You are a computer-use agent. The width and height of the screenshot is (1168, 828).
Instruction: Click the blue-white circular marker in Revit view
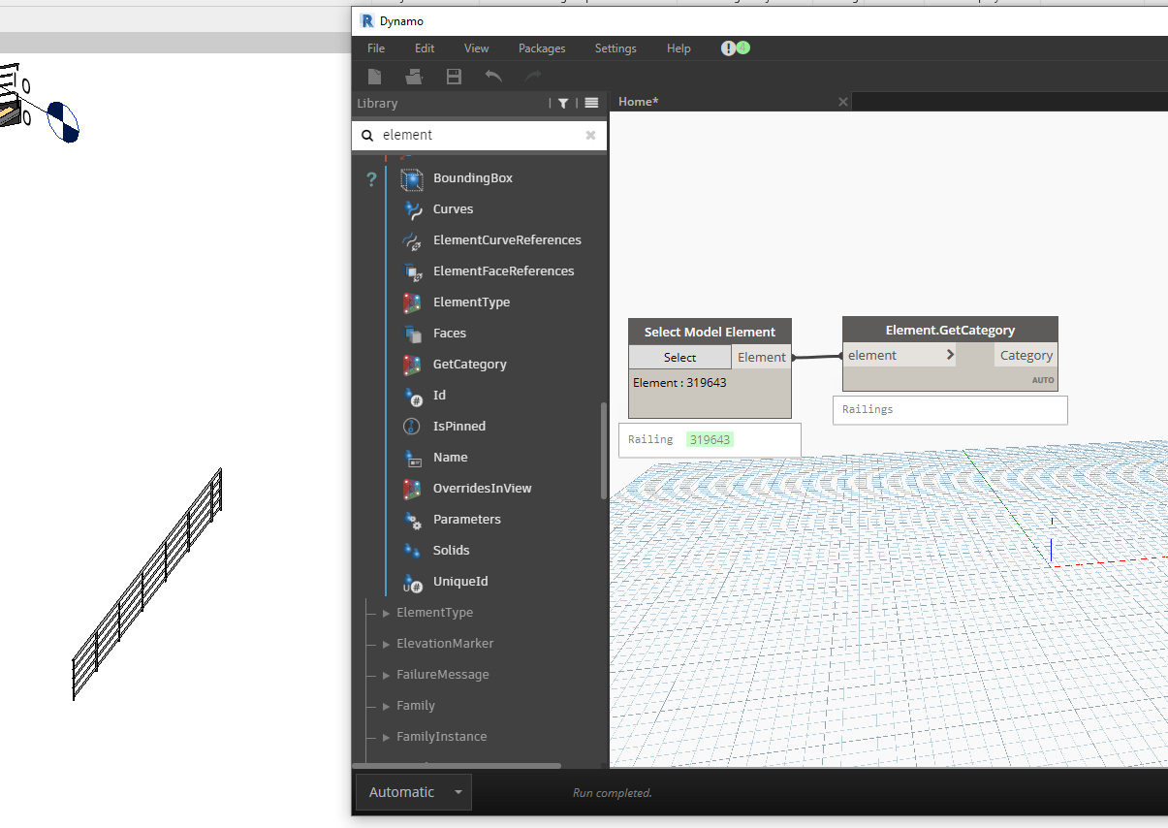[63, 121]
